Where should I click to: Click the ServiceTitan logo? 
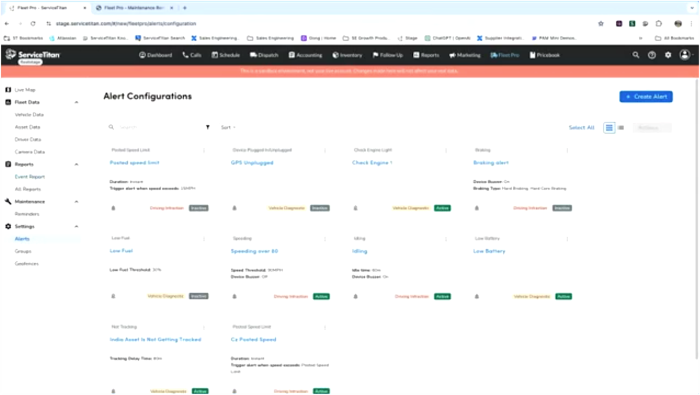[32, 55]
